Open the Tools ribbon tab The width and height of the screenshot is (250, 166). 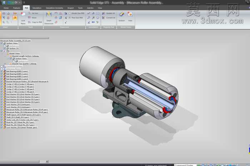(x=80, y=8)
